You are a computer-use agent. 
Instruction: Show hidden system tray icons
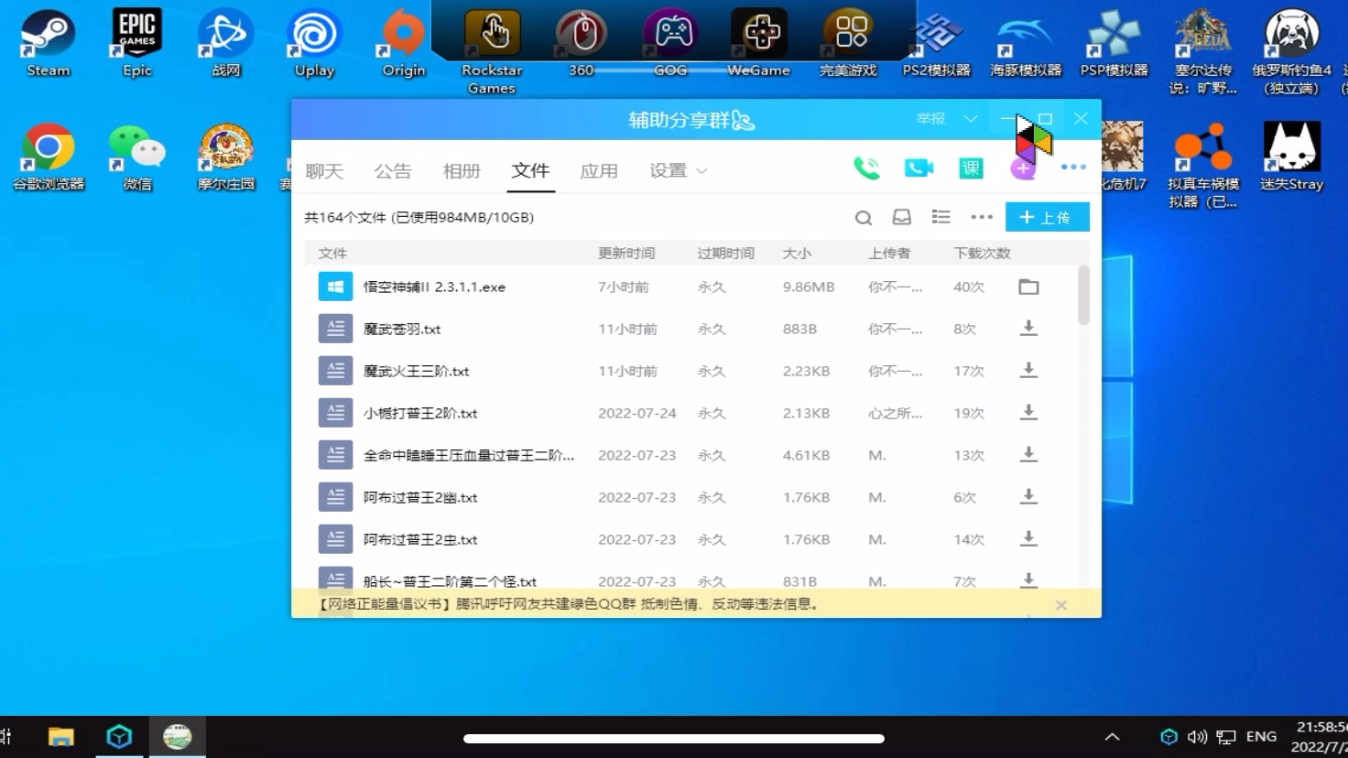1112,737
